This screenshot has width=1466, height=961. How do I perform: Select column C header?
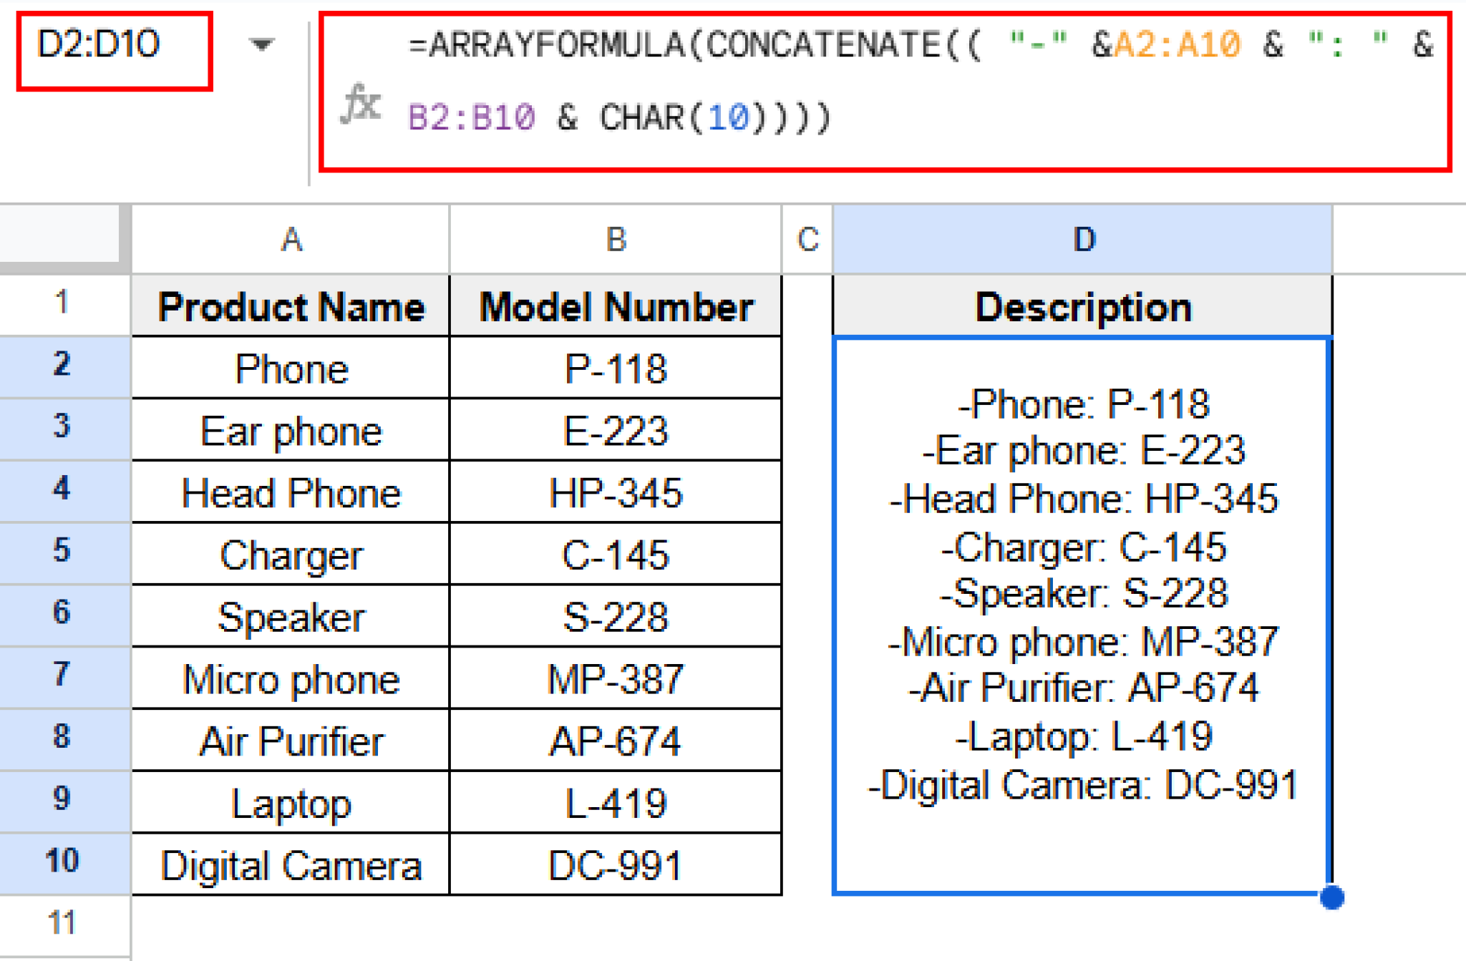[807, 239]
